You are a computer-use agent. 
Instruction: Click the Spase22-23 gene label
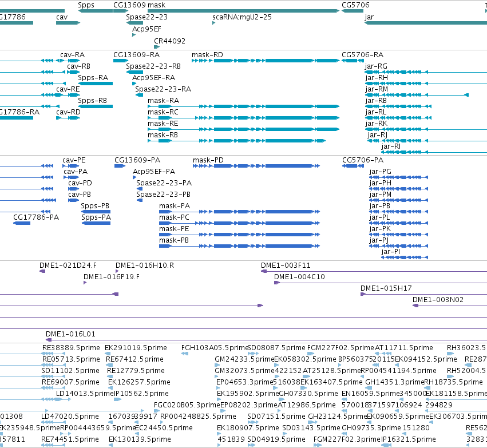point(147,17)
